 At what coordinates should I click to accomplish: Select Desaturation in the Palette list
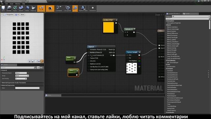[x=171, y=67]
